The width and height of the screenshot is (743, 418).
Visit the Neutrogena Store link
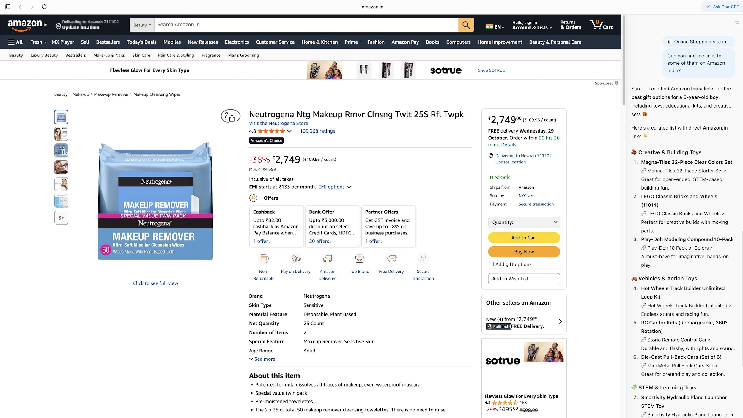tap(278, 123)
